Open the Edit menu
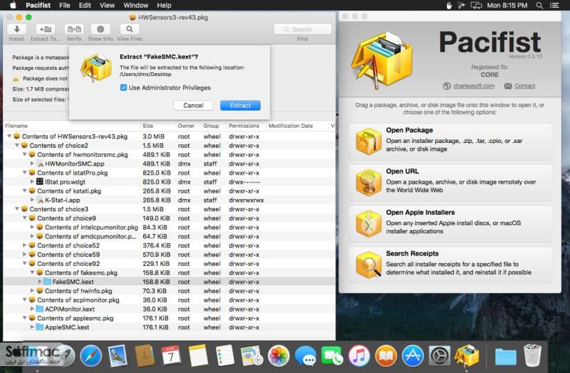The image size is (570, 373). [x=84, y=6]
